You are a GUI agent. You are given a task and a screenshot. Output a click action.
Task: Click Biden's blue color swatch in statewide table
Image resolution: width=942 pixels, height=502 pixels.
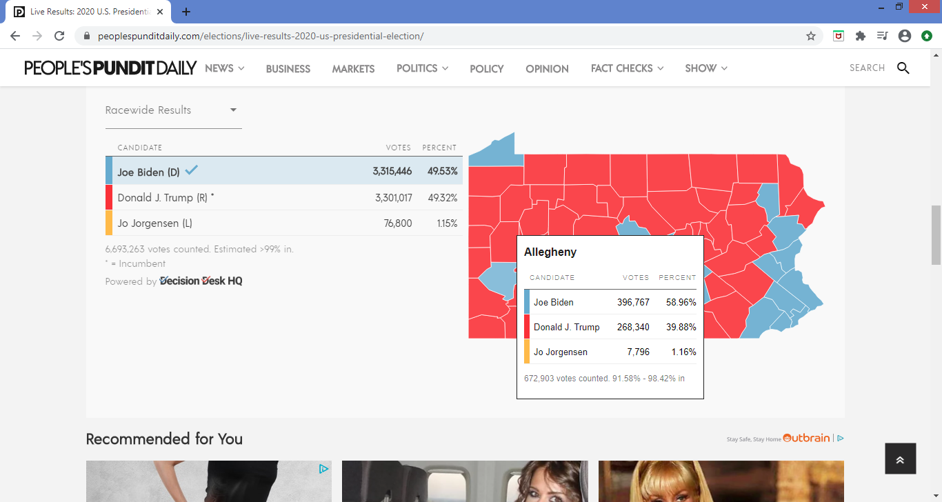pyautogui.click(x=109, y=171)
